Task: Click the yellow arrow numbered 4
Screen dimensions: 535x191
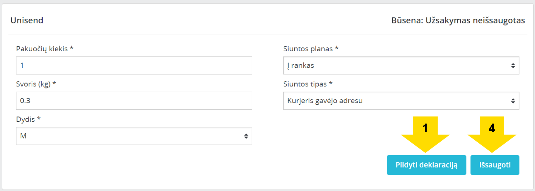Action: (x=492, y=134)
